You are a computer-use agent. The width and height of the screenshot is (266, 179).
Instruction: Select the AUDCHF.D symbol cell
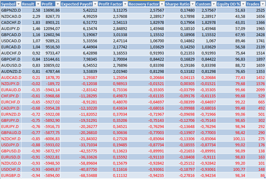(x=11, y=53)
